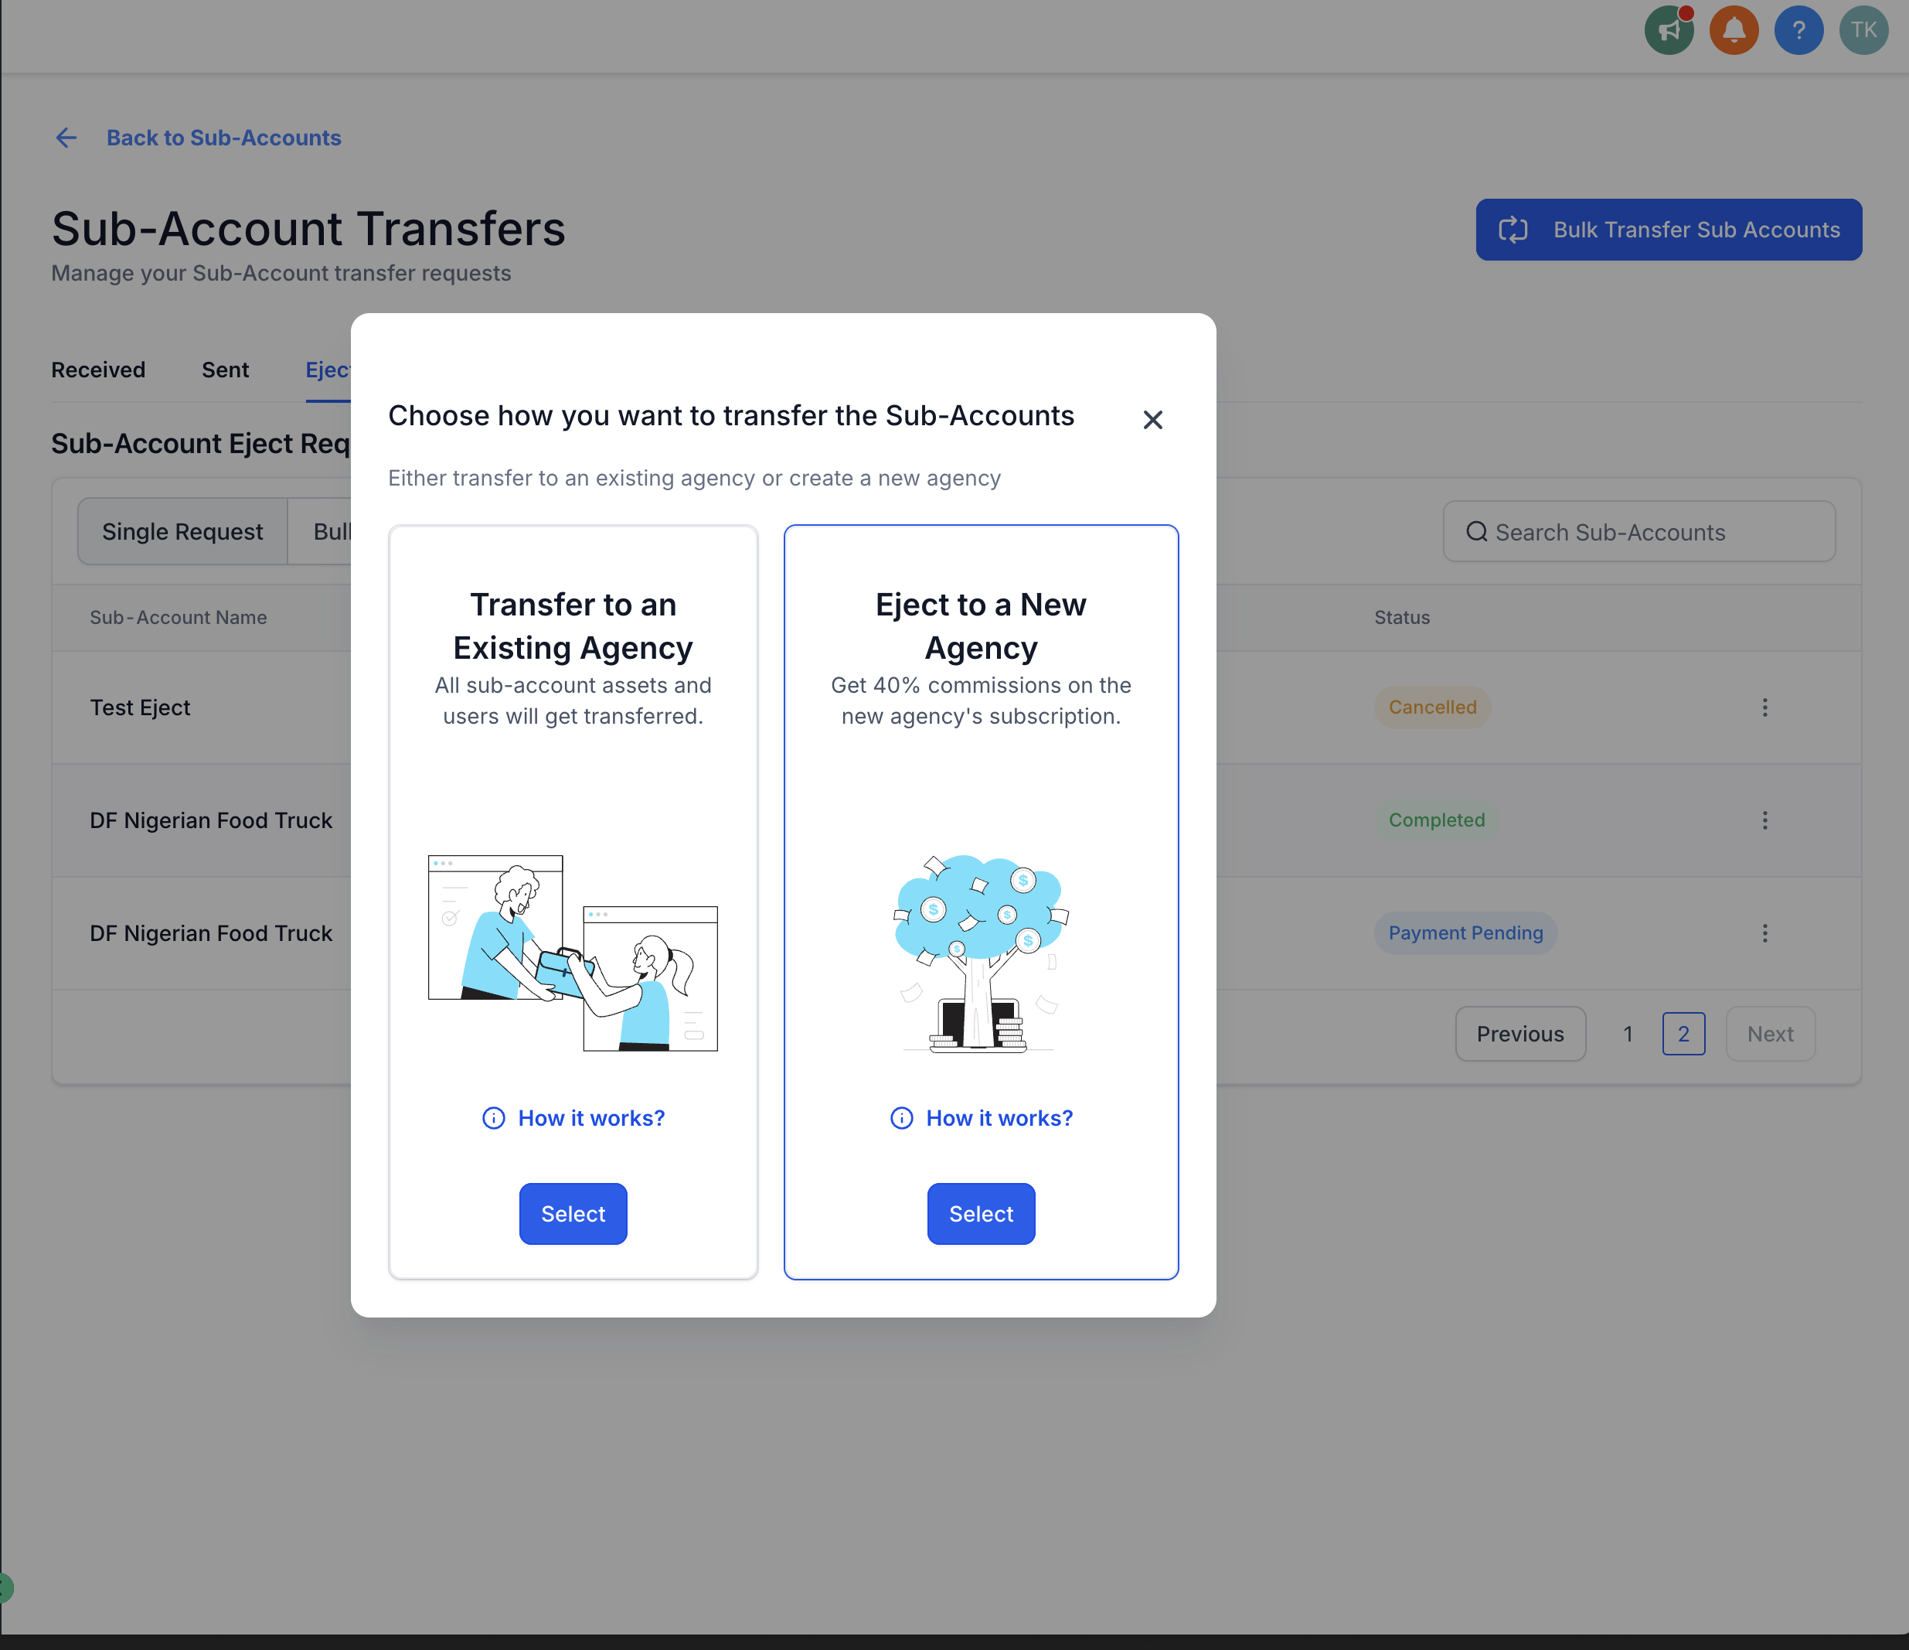Screen dimensions: 1909x1650
Task: Switch to the Received tab
Action: pos(99,370)
